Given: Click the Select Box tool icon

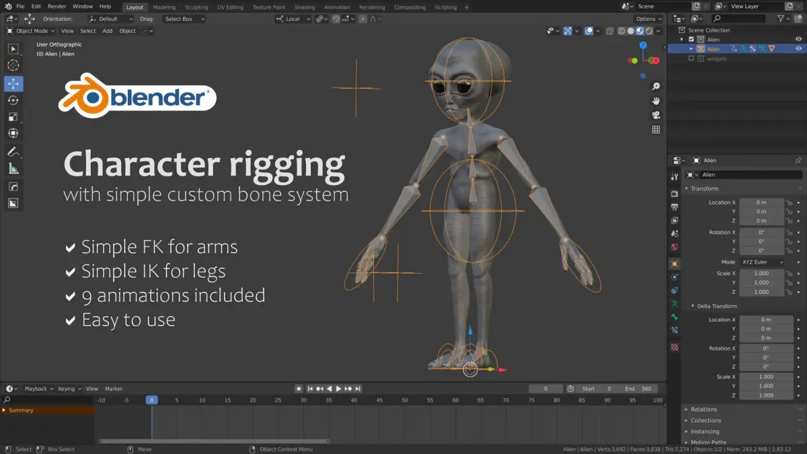Looking at the screenshot, I should tap(13, 48).
